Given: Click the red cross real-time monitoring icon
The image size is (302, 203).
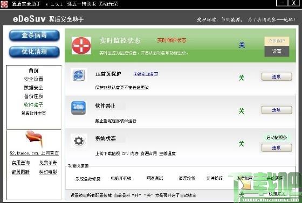Looking at the screenshot, I should tap(81, 46).
